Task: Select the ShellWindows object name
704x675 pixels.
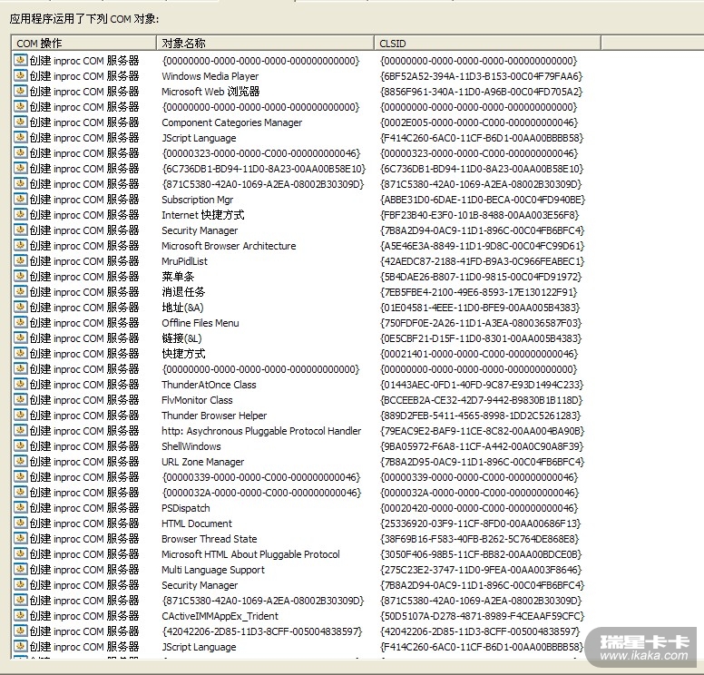Action: (191, 446)
